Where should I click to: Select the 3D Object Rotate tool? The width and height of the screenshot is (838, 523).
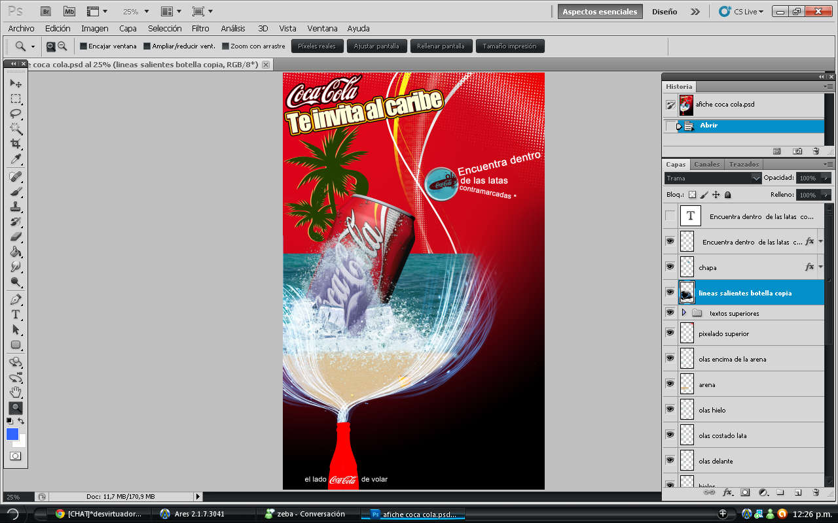(x=16, y=362)
